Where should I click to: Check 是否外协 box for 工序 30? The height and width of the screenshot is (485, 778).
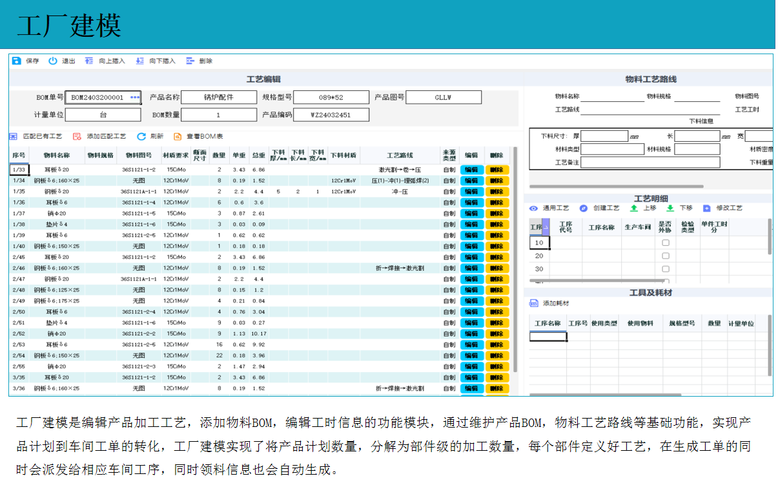pyautogui.click(x=666, y=269)
